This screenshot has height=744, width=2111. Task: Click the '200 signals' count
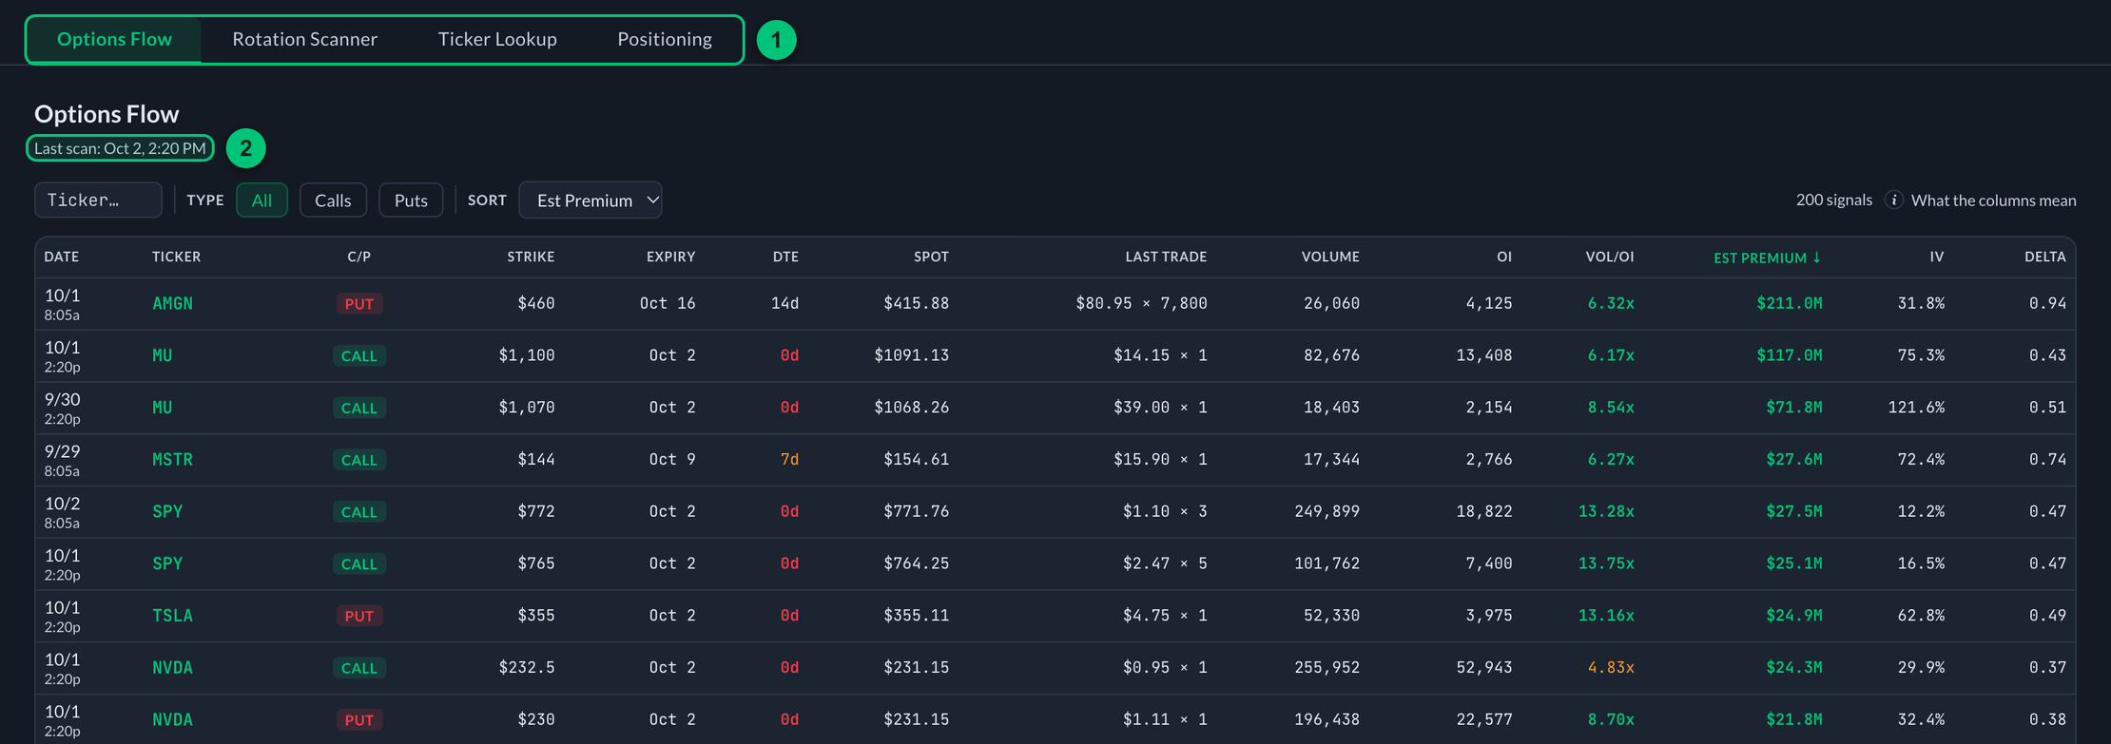[x=1834, y=200]
